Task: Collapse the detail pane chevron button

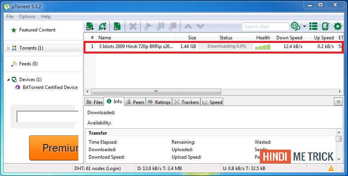Action: pos(338,102)
